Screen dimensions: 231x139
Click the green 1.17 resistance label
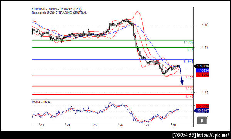[190, 50]
